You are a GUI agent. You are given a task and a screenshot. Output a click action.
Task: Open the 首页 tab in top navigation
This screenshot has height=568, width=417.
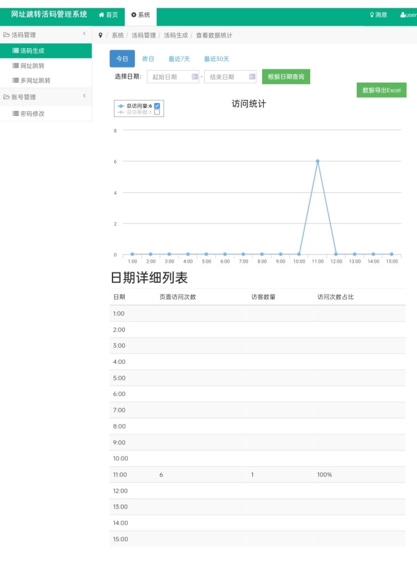click(x=109, y=15)
